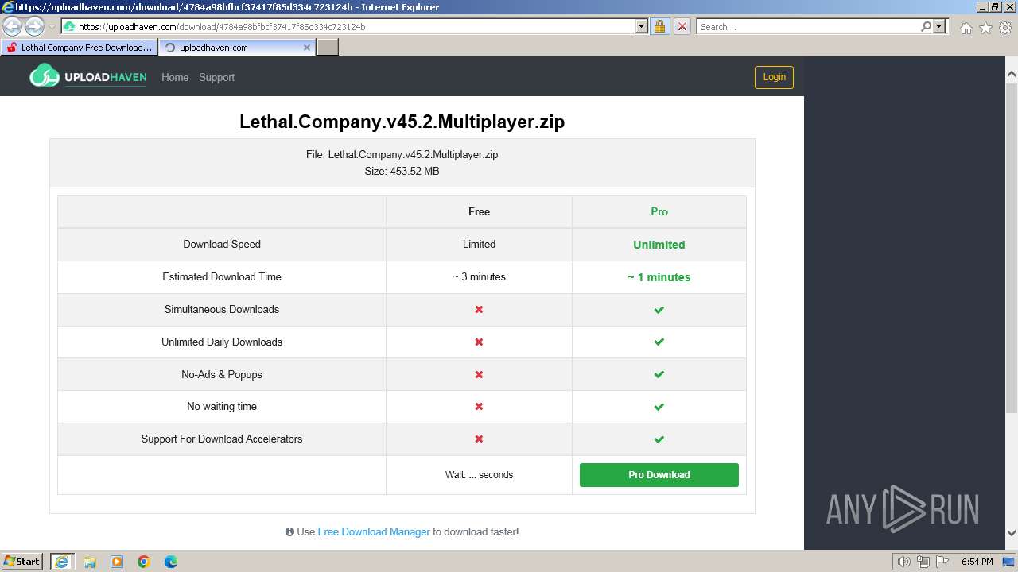This screenshot has width=1018, height=572.
Task: Click the network tray icon
Action: pos(923,562)
